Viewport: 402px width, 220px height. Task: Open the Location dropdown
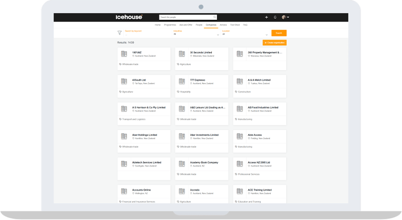(x=245, y=33)
